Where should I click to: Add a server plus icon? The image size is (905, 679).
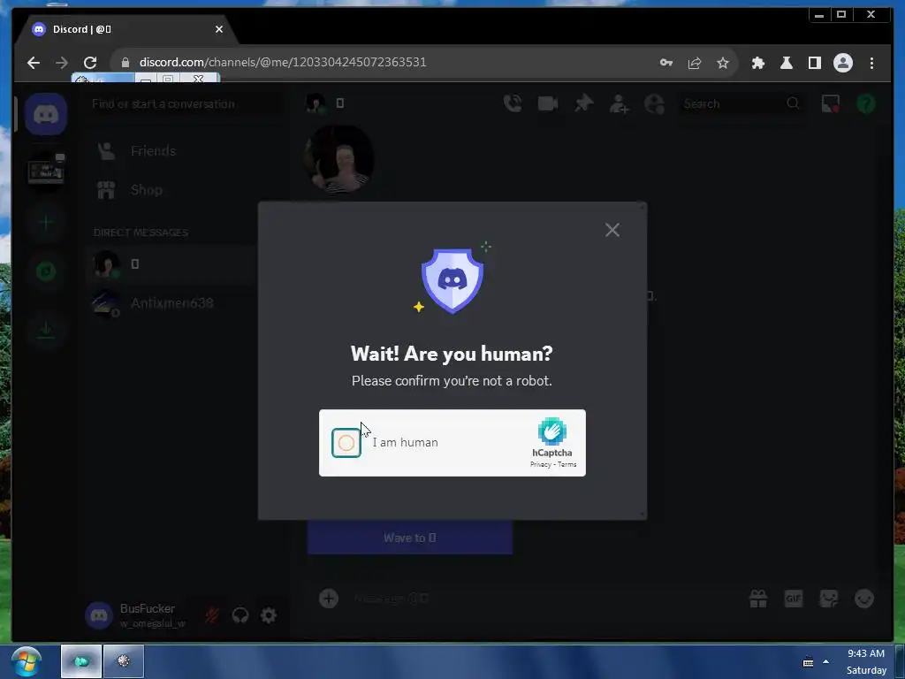(x=46, y=222)
